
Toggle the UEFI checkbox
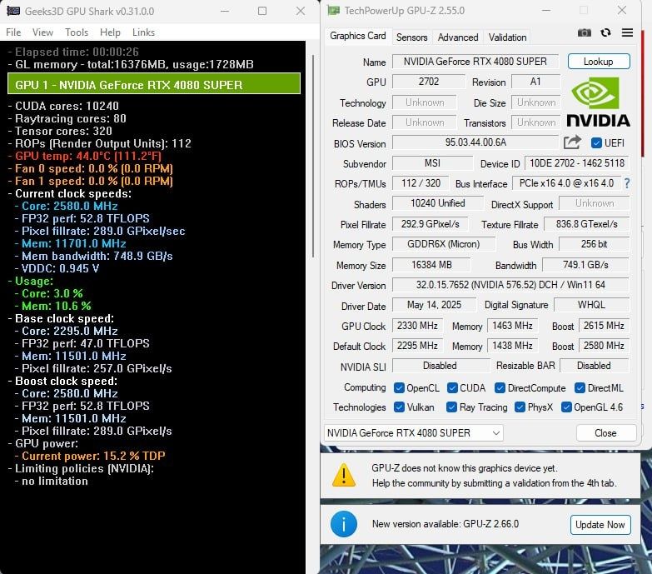596,143
